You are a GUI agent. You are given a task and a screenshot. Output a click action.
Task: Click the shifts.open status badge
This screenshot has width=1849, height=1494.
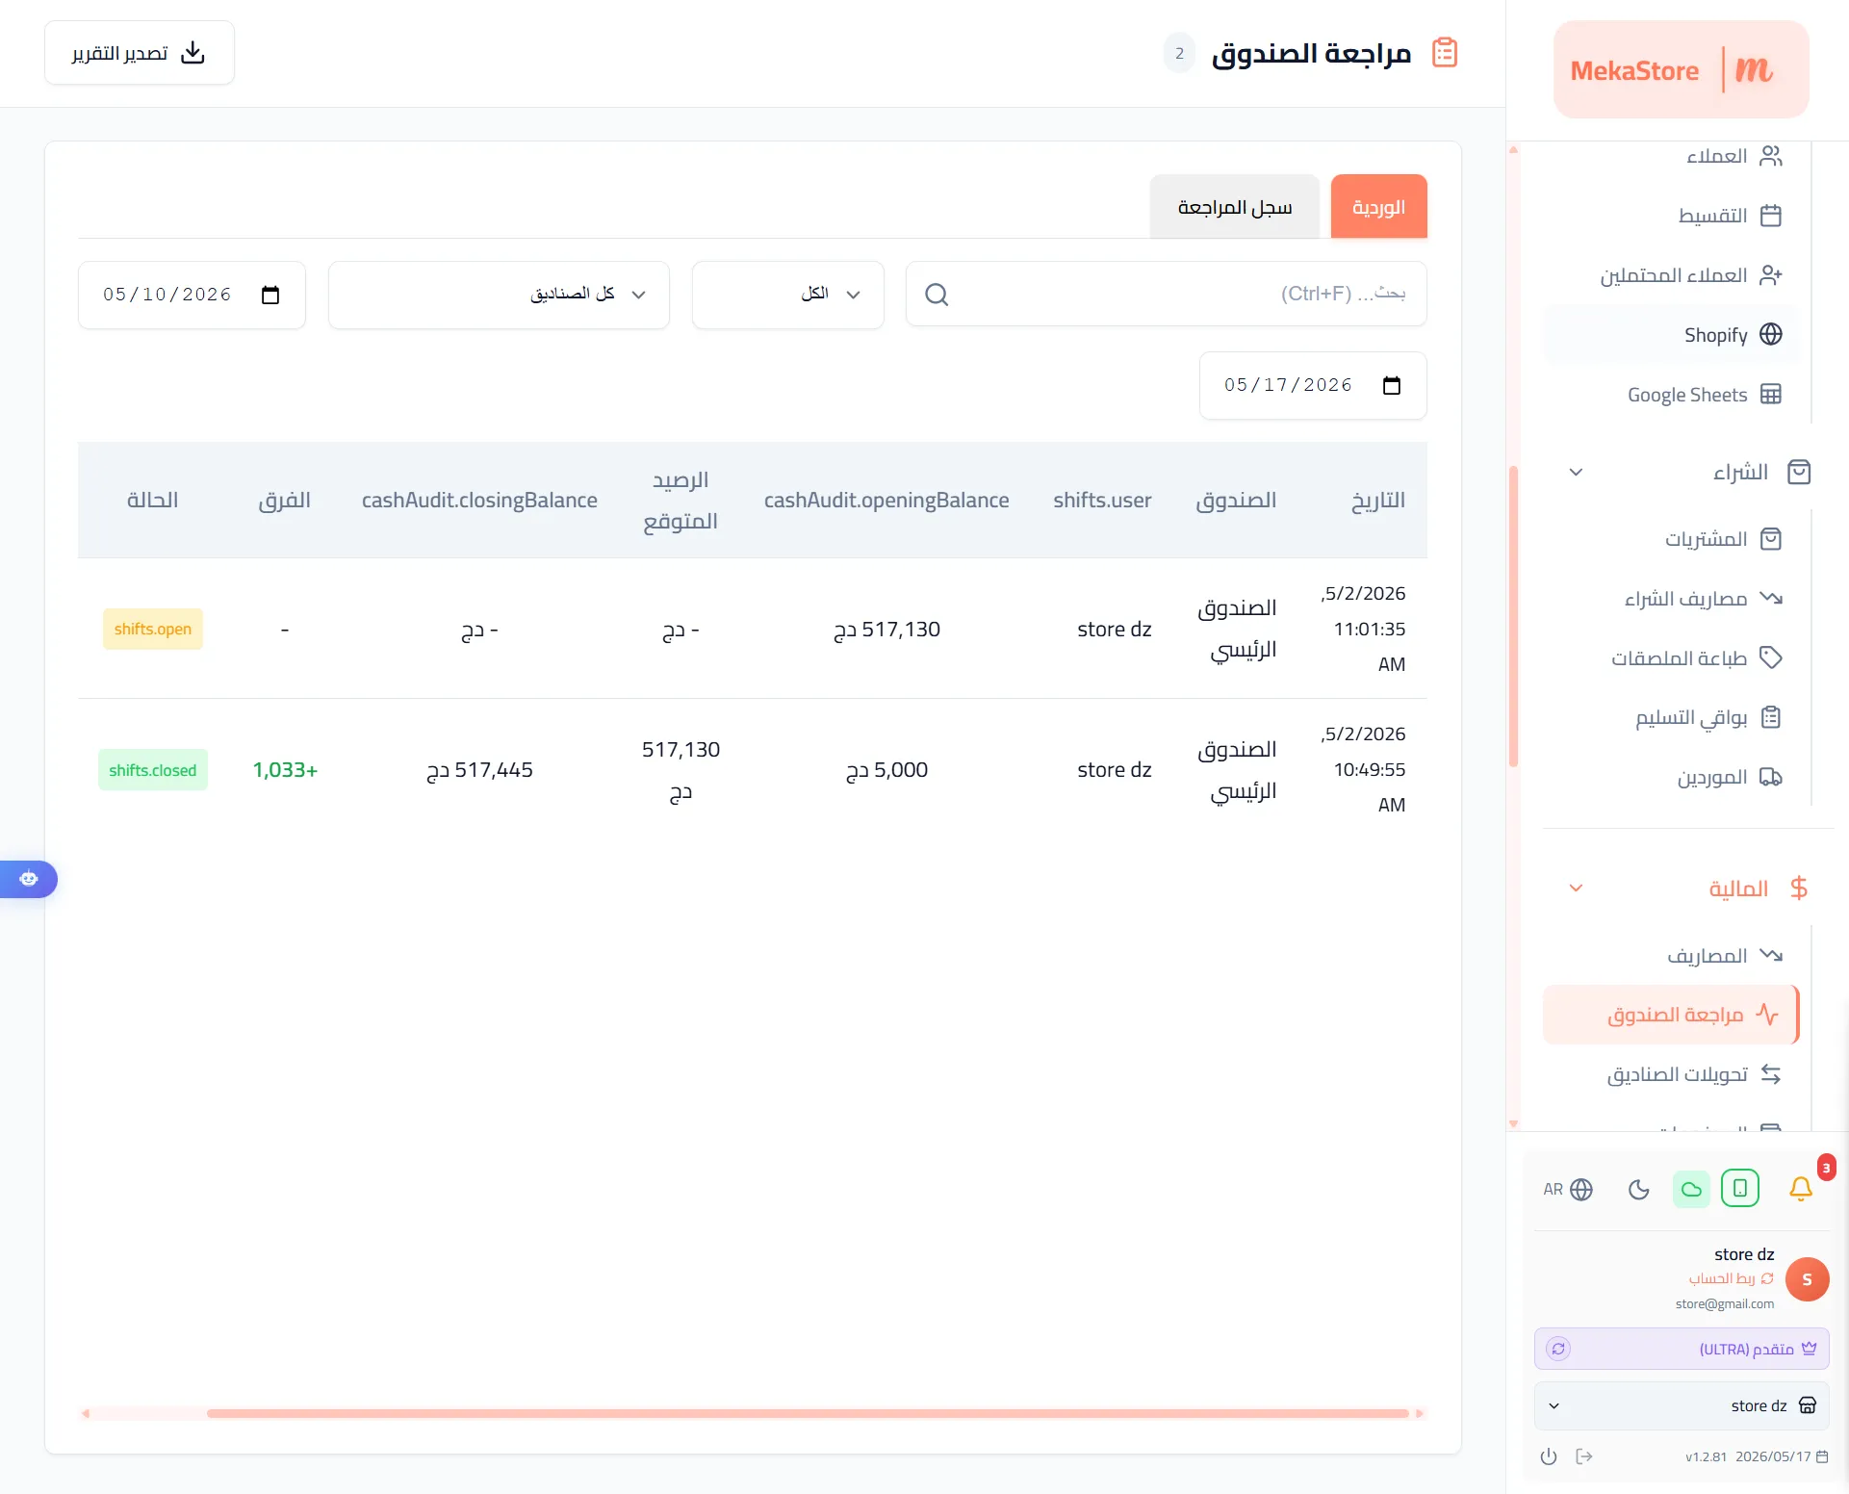tap(153, 629)
